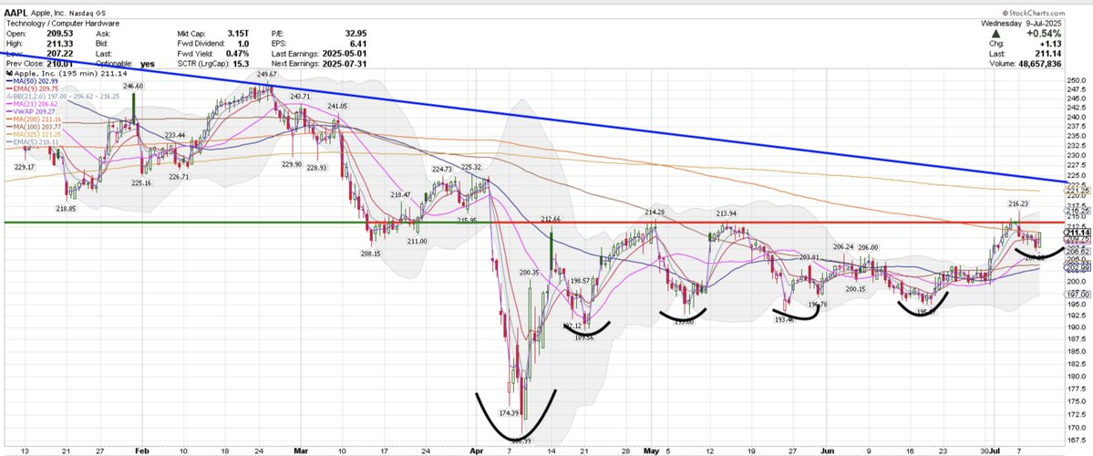Click the 229.90 price label

coord(292,164)
